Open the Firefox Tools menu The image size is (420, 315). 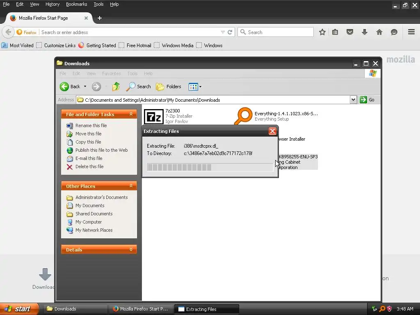click(x=98, y=4)
